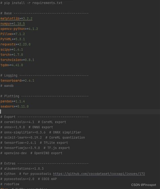Click the scikit-learn==0.19.2 comment line
Screen dimensions: 160x189
tap(43, 138)
